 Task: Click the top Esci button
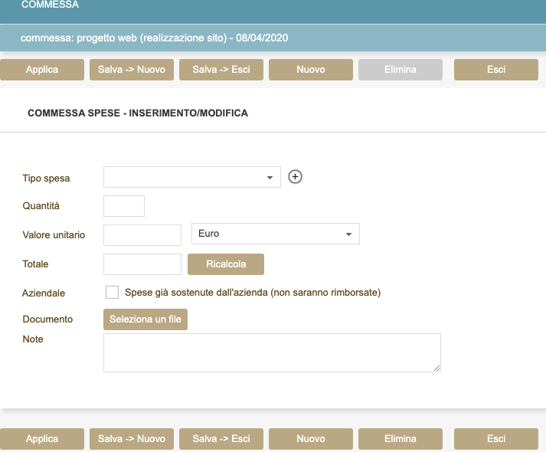coord(496,70)
